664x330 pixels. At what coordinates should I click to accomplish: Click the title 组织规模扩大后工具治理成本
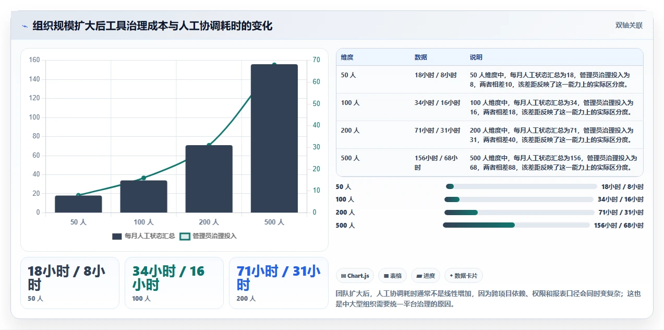152,26
